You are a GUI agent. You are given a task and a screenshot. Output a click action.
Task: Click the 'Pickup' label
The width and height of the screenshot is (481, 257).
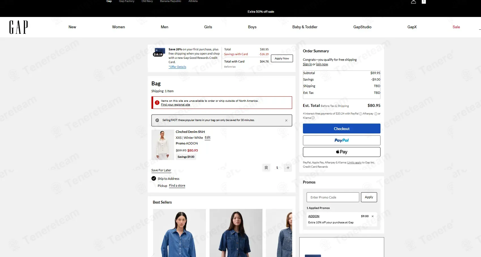162,186
